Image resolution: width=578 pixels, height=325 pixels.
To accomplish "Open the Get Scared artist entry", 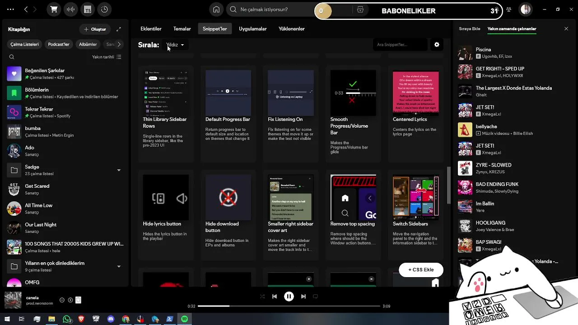I will [65, 190].
